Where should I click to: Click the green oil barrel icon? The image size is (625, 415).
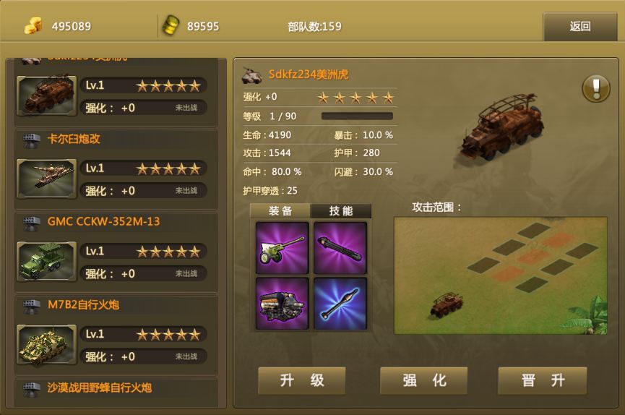tap(171, 25)
